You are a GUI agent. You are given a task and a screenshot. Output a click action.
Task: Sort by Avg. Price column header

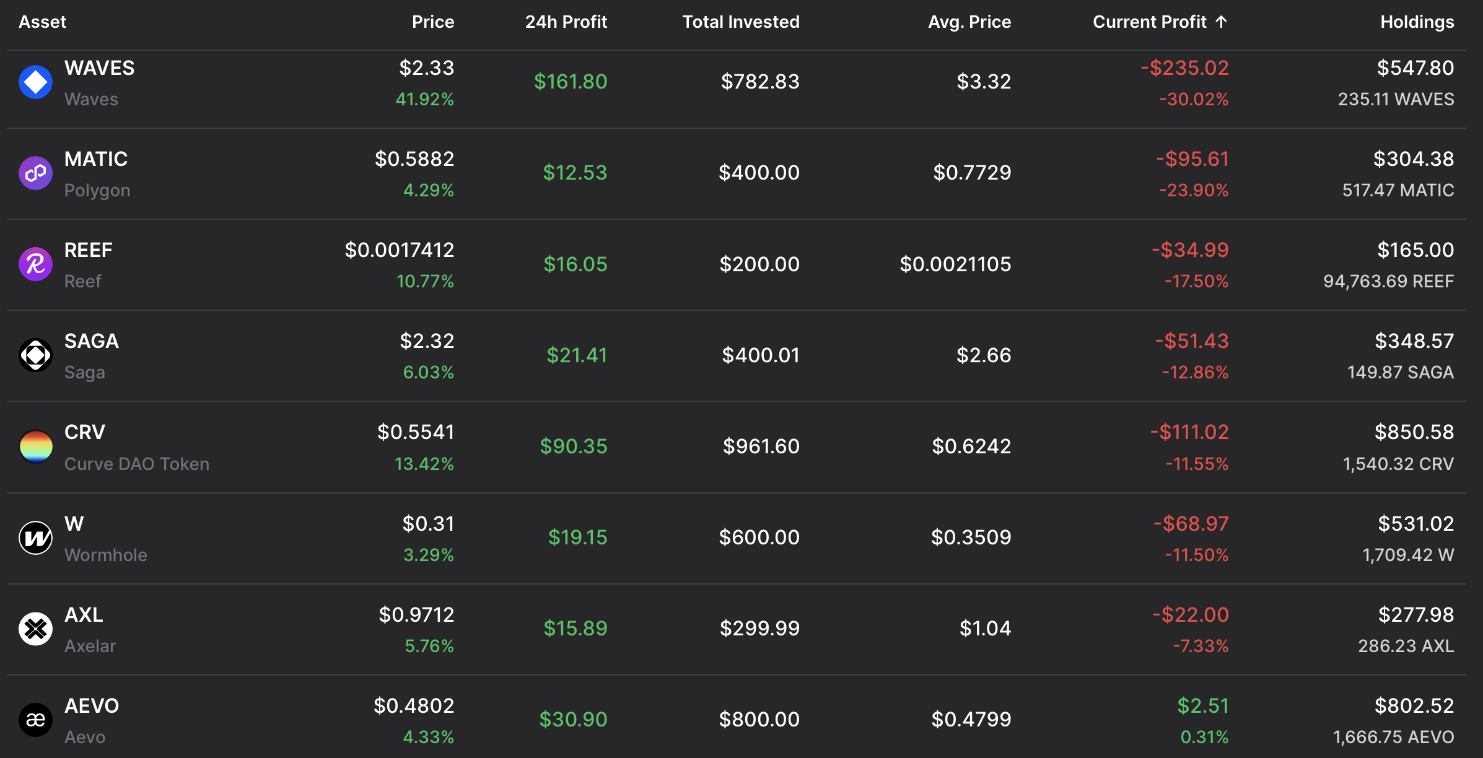pyautogui.click(x=969, y=22)
